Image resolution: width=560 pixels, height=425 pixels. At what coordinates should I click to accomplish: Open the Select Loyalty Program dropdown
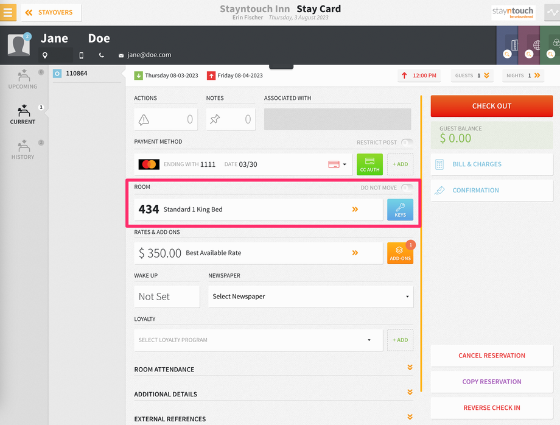point(259,340)
